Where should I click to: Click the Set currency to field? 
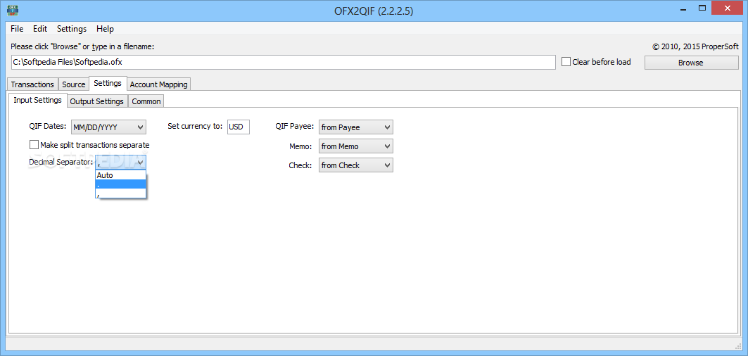pos(238,127)
